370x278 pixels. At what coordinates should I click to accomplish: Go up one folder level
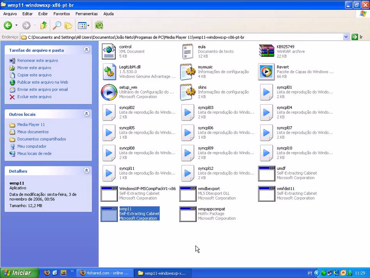44,25
